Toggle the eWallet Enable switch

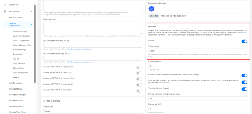(x=244, y=41)
